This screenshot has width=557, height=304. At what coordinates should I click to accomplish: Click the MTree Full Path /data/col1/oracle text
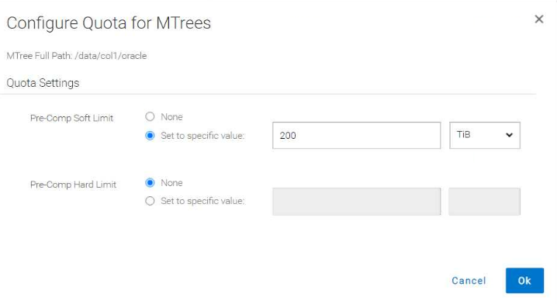click(x=76, y=56)
